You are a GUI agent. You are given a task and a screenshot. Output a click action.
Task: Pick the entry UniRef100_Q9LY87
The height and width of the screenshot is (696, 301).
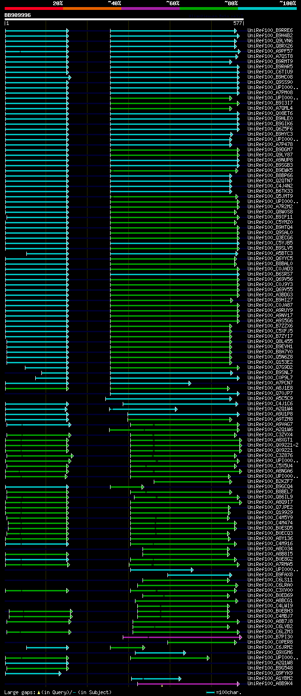pyautogui.click(x=270, y=155)
